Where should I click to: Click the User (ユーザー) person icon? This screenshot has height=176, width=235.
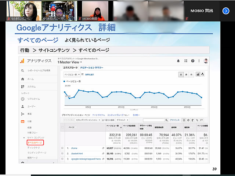[x=23, y=106]
